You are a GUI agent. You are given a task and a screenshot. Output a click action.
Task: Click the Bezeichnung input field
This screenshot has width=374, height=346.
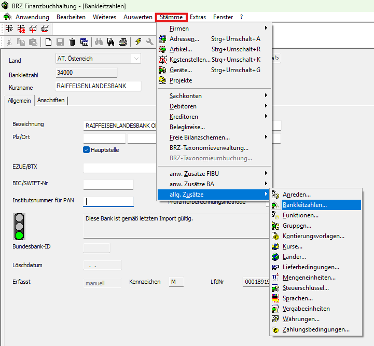(x=120, y=126)
